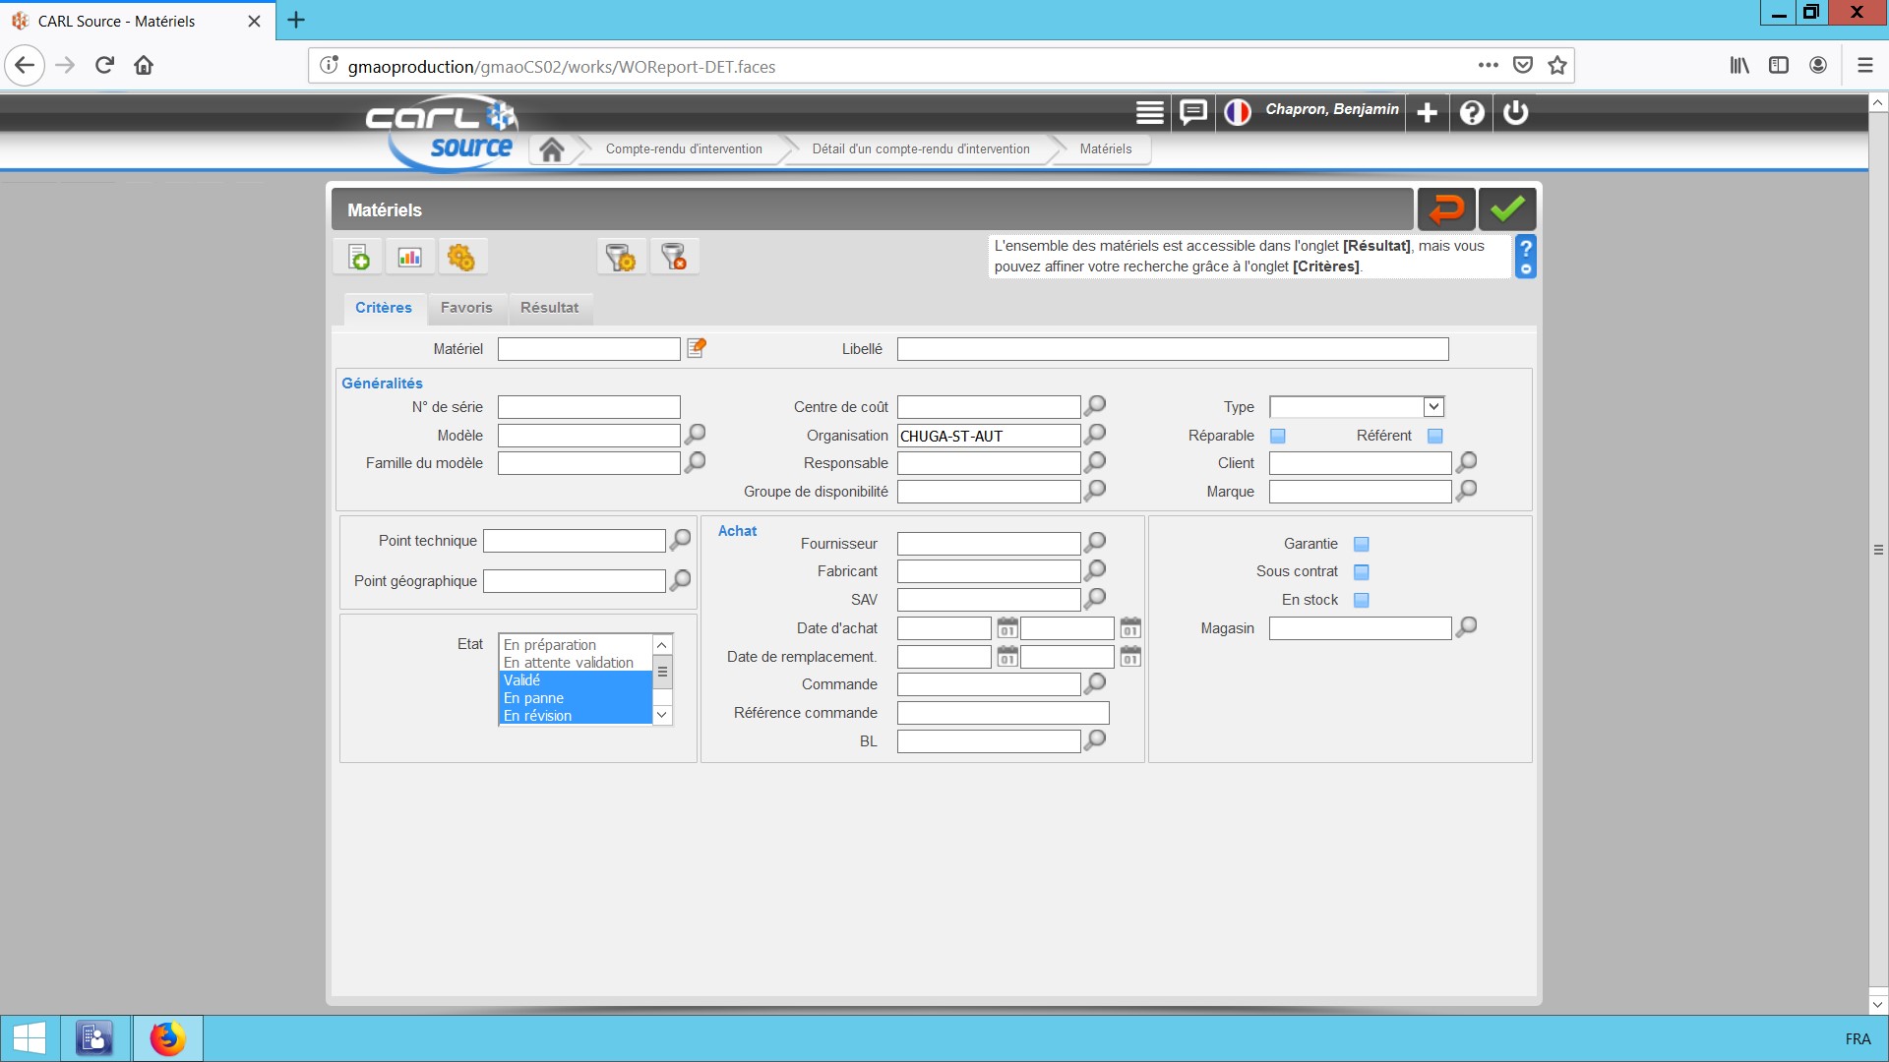Screen dimensions: 1889x1062
Task: Open the bar chart statistics icon
Action: coord(409,258)
